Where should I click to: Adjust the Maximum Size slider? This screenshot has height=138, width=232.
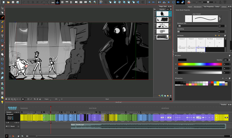click(198, 26)
